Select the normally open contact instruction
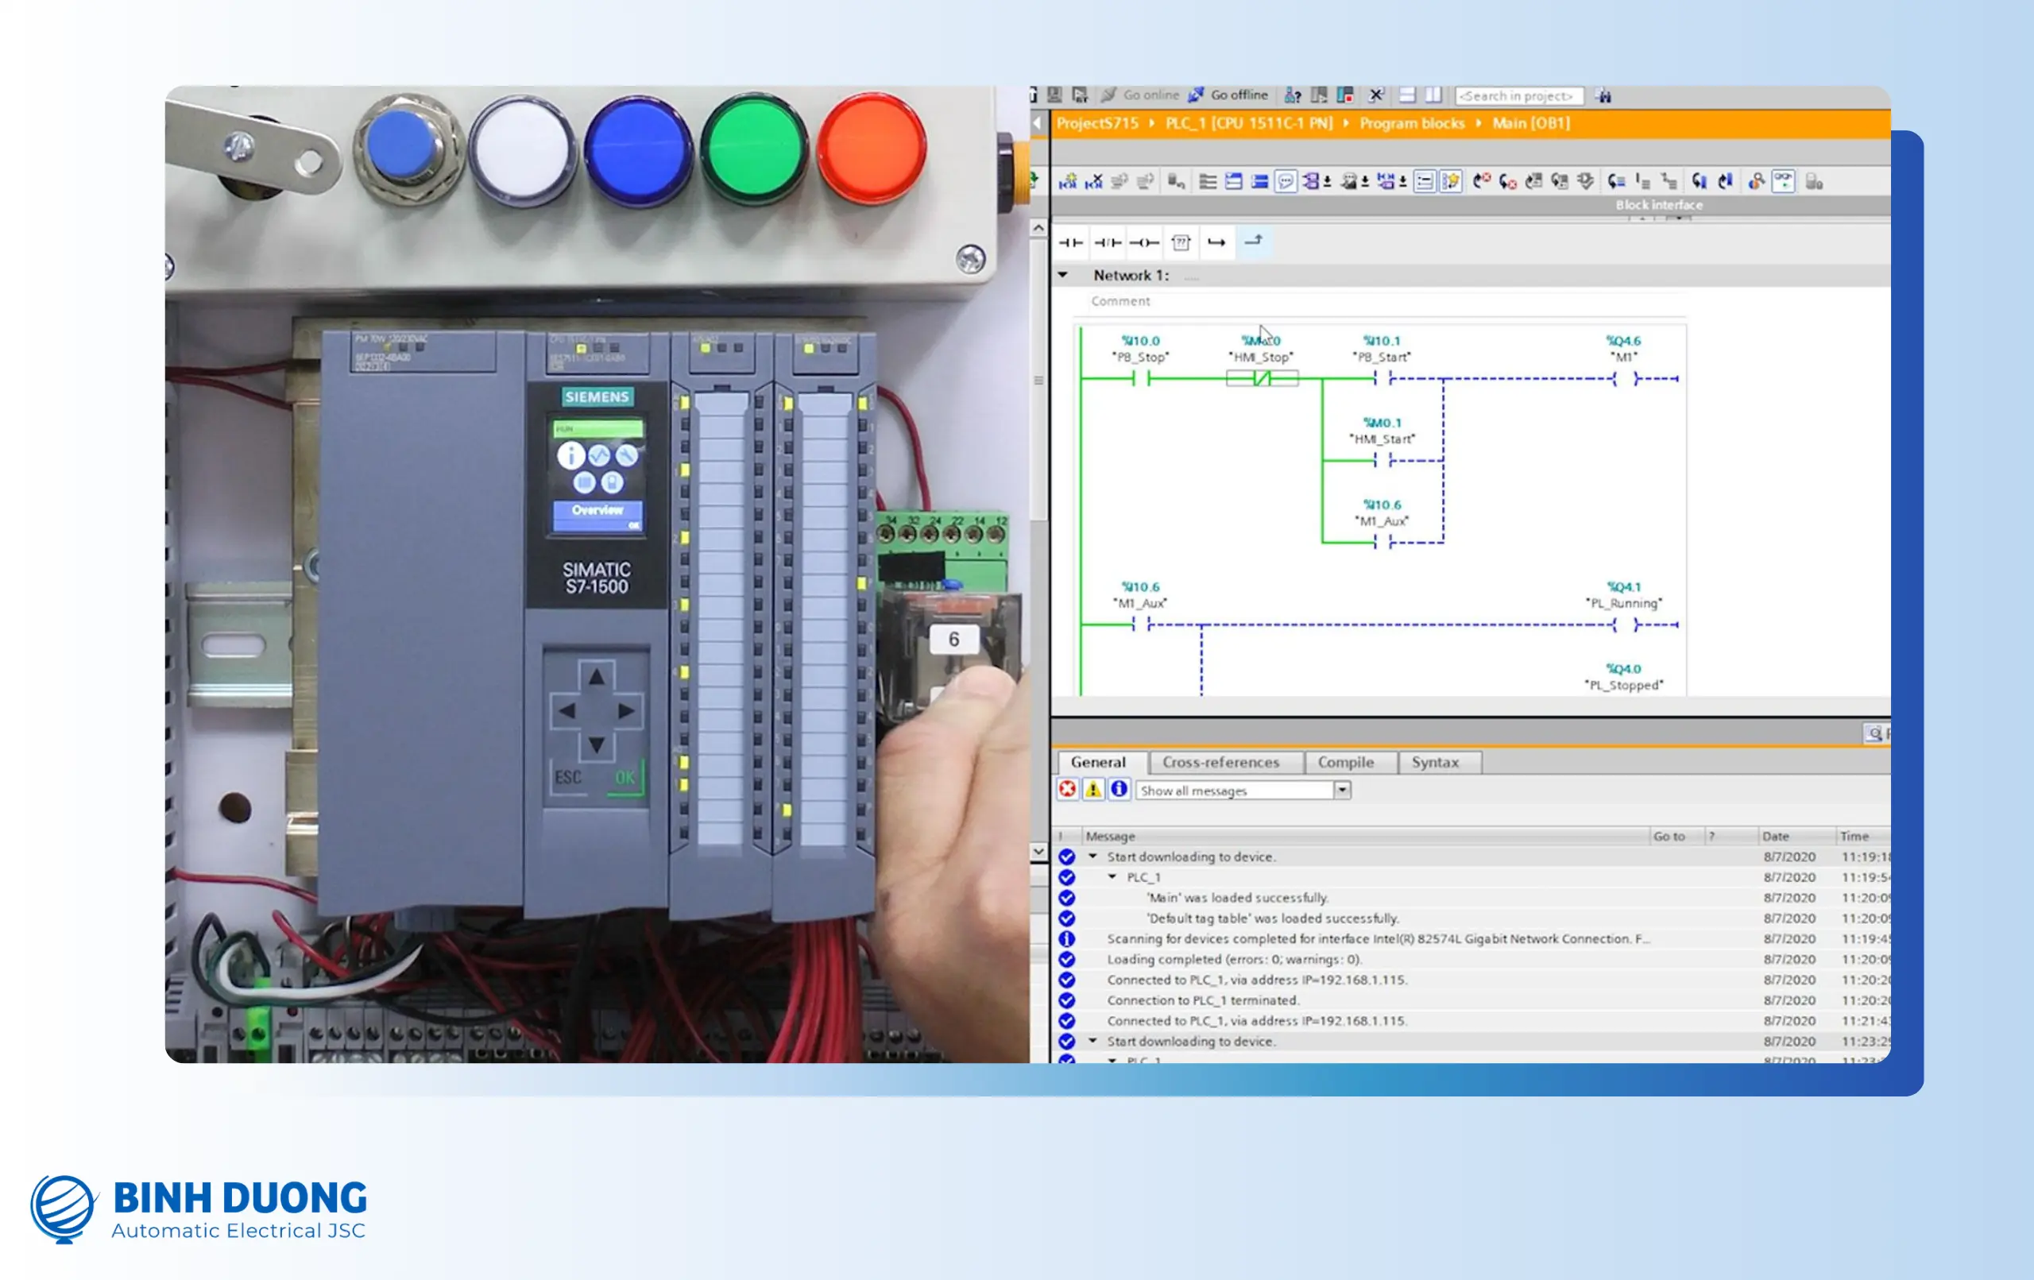 (x=1071, y=242)
